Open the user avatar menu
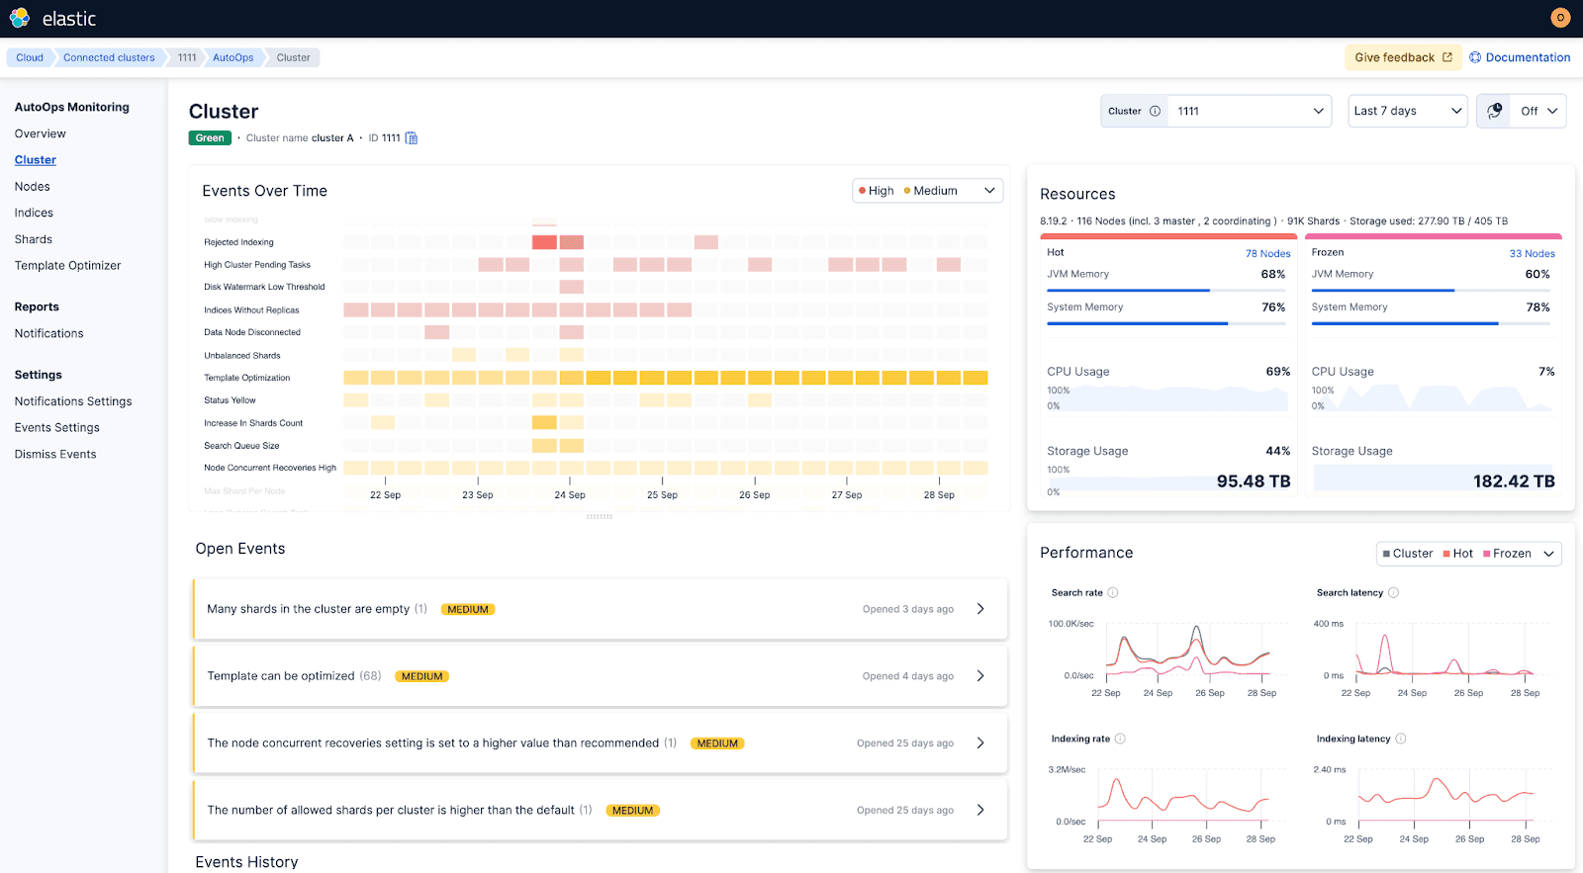Viewport: 1583px width, 873px height. [1560, 18]
